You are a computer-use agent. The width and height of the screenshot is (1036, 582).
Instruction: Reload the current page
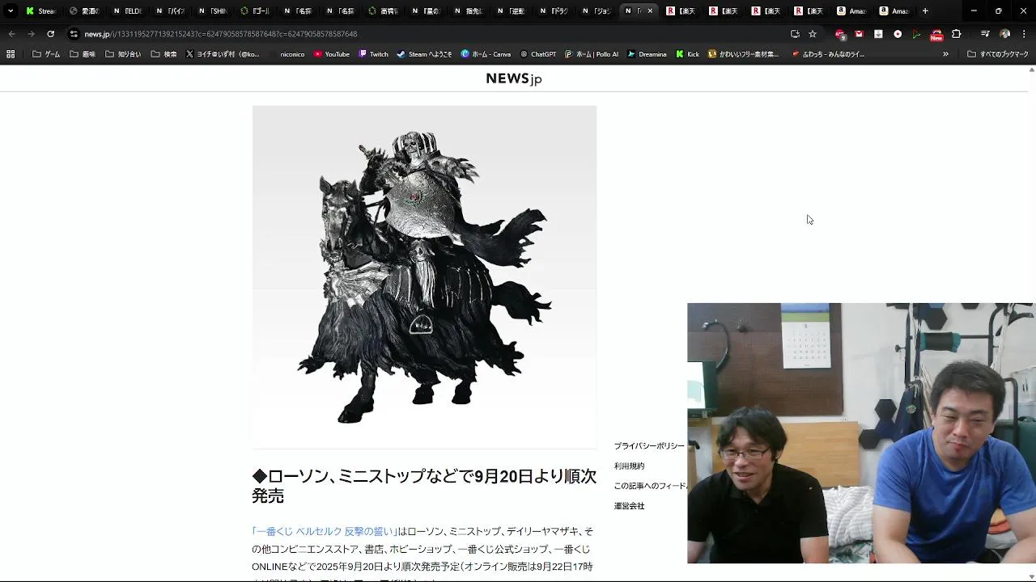click(50, 34)
